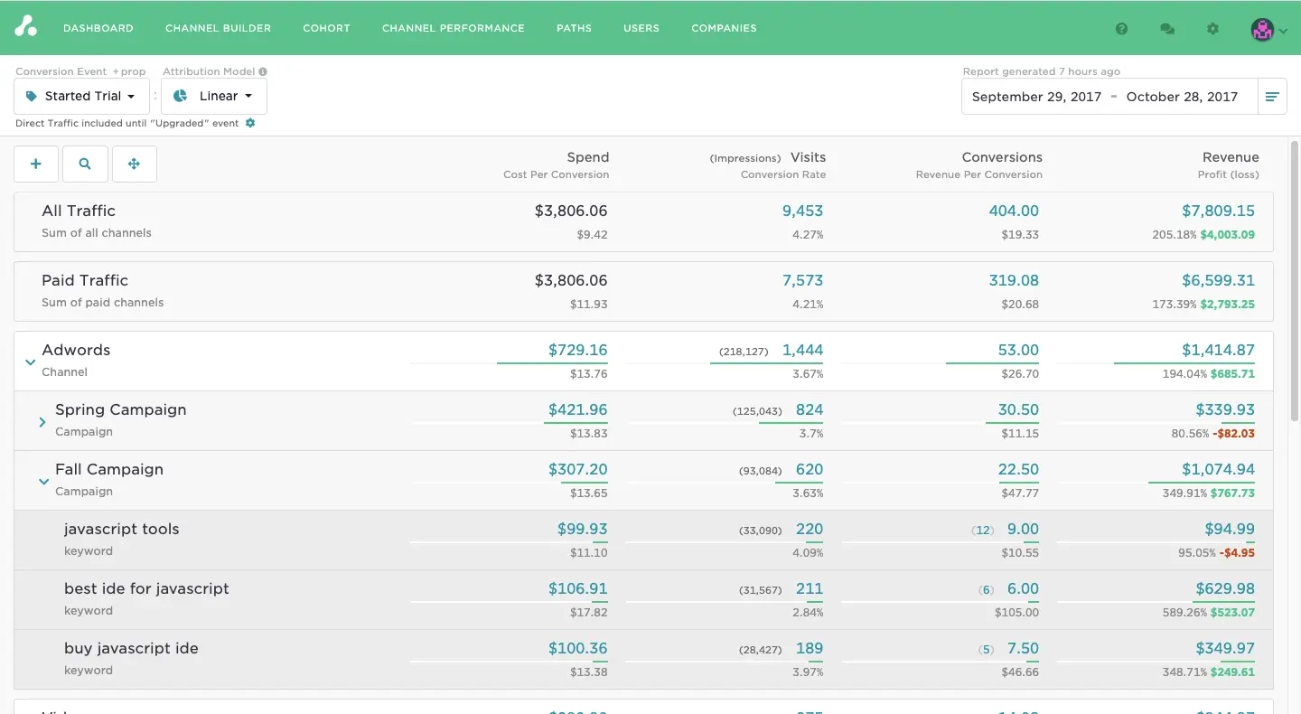Click the Conversions column header
Image resolution: width=1301 pixels, height=714 pixels.
coord(1002,157)
